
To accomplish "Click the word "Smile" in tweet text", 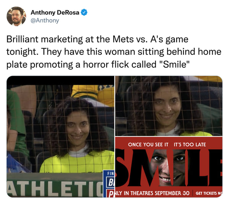I will click(175, 64).
